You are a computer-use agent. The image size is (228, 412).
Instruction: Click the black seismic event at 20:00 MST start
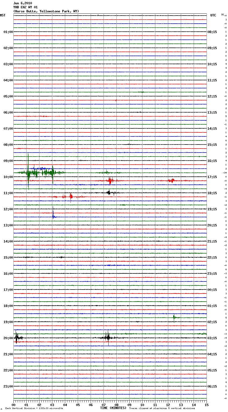coord(18,338)
